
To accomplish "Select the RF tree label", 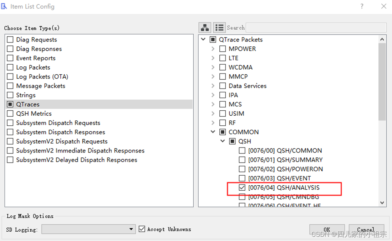I will 232,123.
